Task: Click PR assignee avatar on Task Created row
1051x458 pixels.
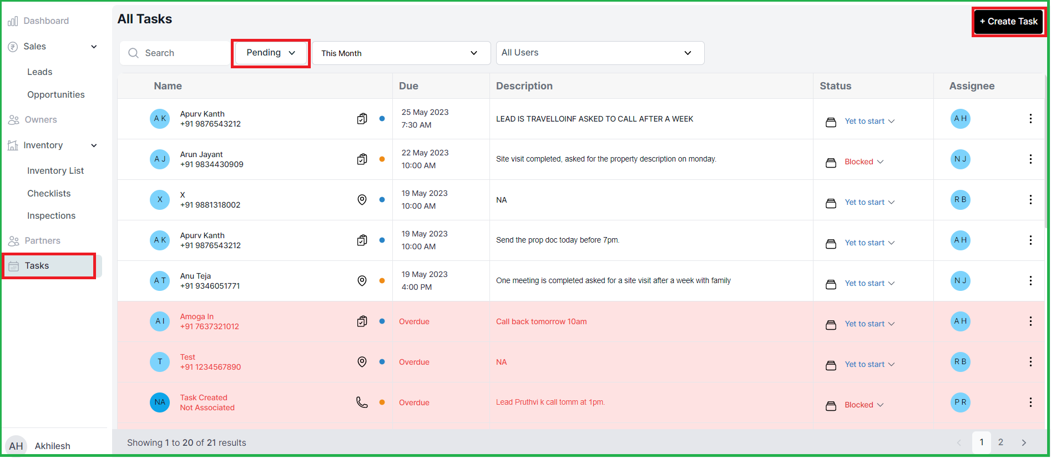Action: 961,402
